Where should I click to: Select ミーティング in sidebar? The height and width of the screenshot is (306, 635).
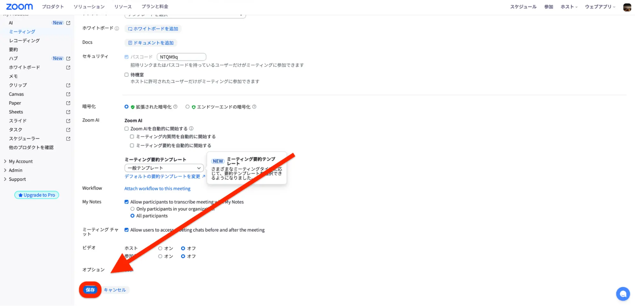tap(22, 32)
